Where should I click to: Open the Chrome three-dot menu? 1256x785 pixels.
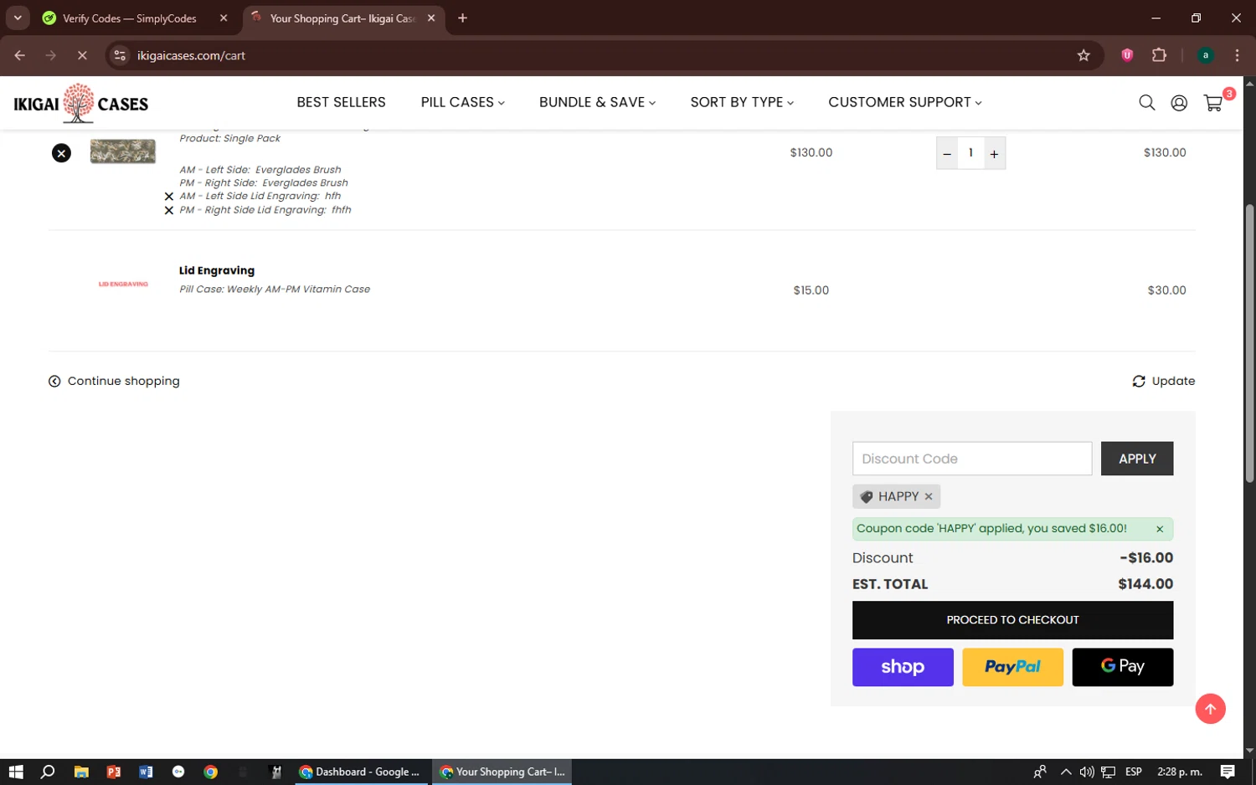tap(1237, 55)
